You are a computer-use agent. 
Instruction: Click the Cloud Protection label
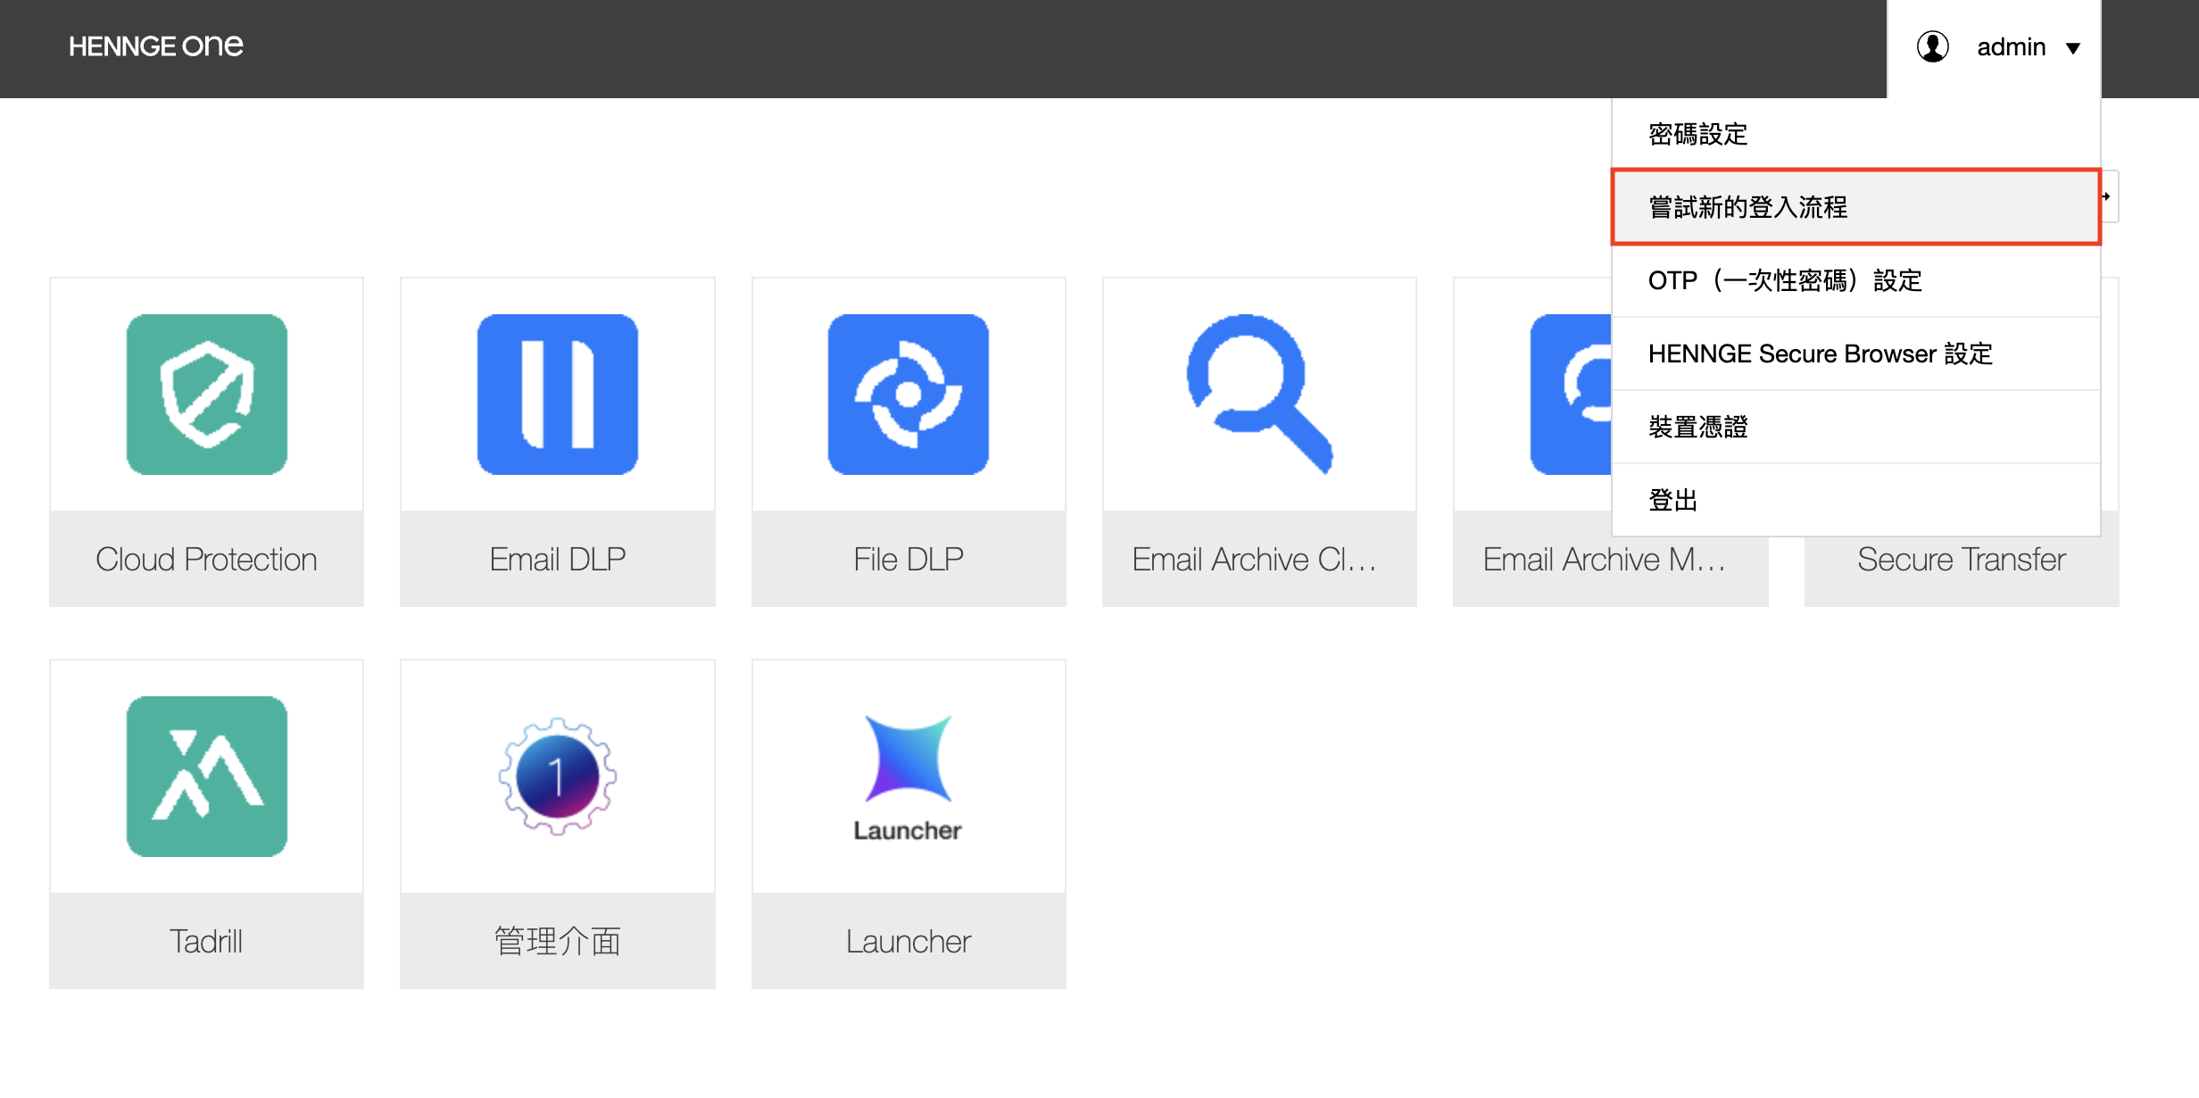[206, 560]
